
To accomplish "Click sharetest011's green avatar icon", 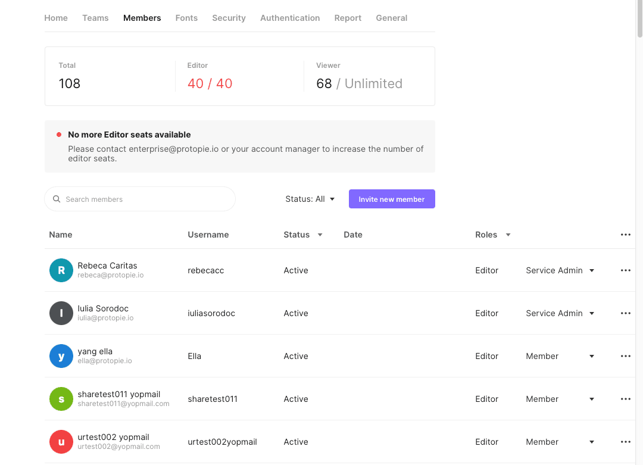I will (x=61, y=399).
